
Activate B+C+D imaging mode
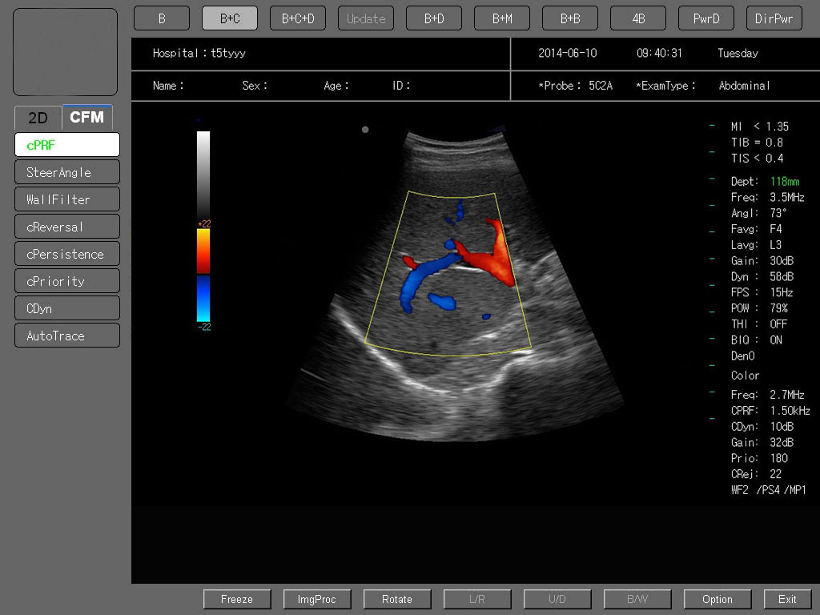tap(297, 18)
